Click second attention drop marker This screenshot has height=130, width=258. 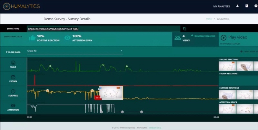click(x=122, y=112)
